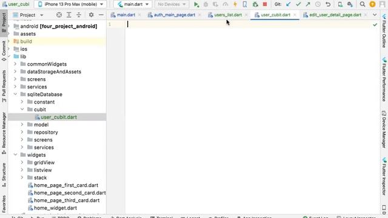Toggle the Structure tool window
The width and height of the screenshot is (388, 218).
tap(4, 175)
